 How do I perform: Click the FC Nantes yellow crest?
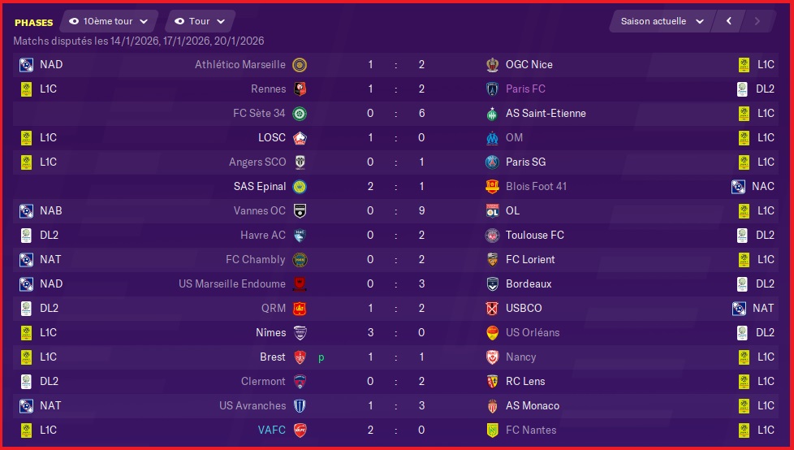pyautogui.click(x=492, y=431)
